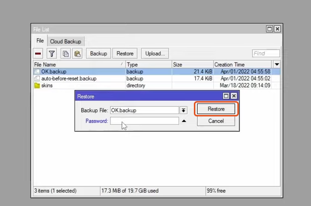This screenshot has width=311, height=206.
Task: Switch to the Cloud Backup tab
Action: pos(65,41)
